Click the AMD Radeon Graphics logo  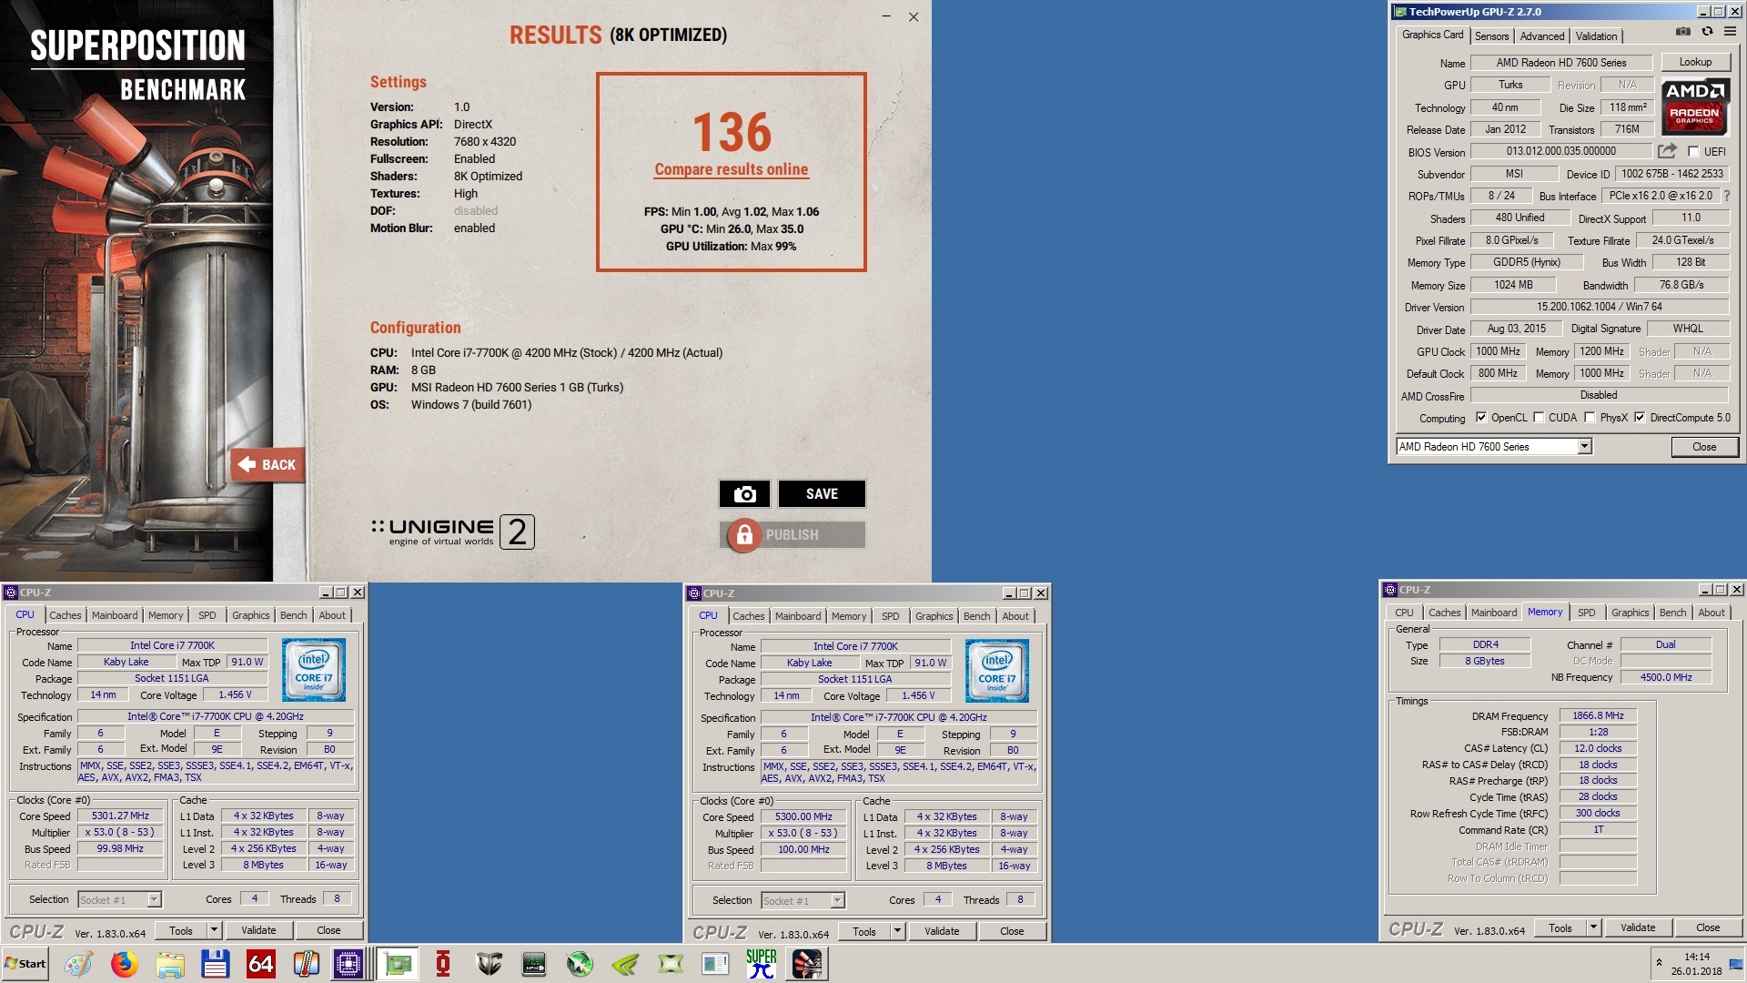click(x=1695, y=107)
